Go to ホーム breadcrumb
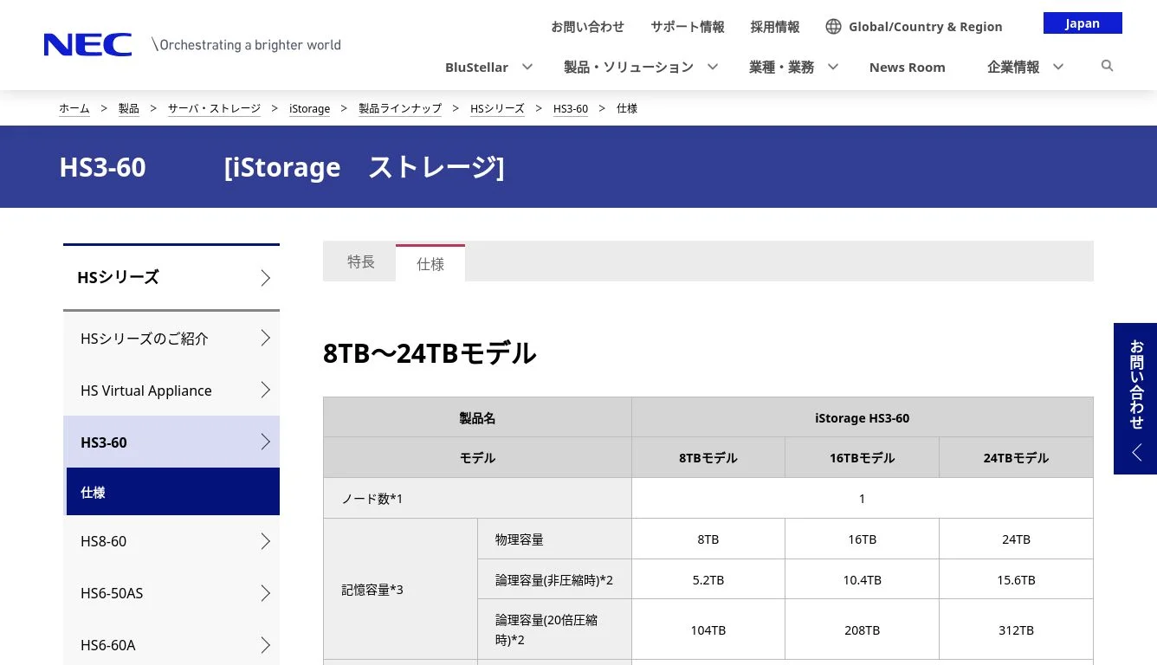Viewport: 1157px width, 665px height. point(74,108)
